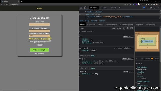Bookmark this page with star icon
The height and width of the screenshot is (91, 161).
point(130,4)
